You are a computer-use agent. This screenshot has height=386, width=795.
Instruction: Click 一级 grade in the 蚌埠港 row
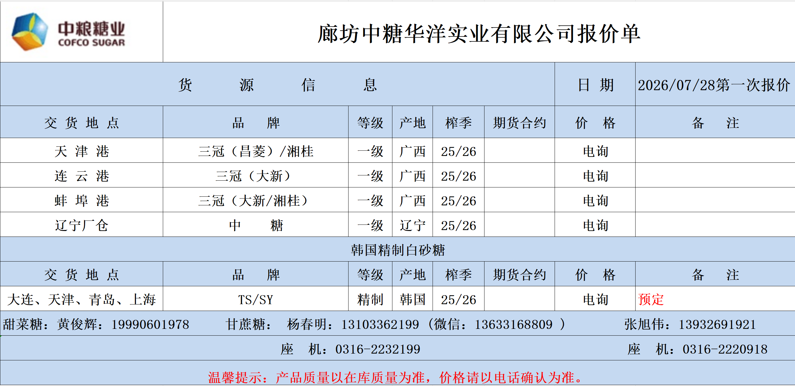[x=370, y=200]
